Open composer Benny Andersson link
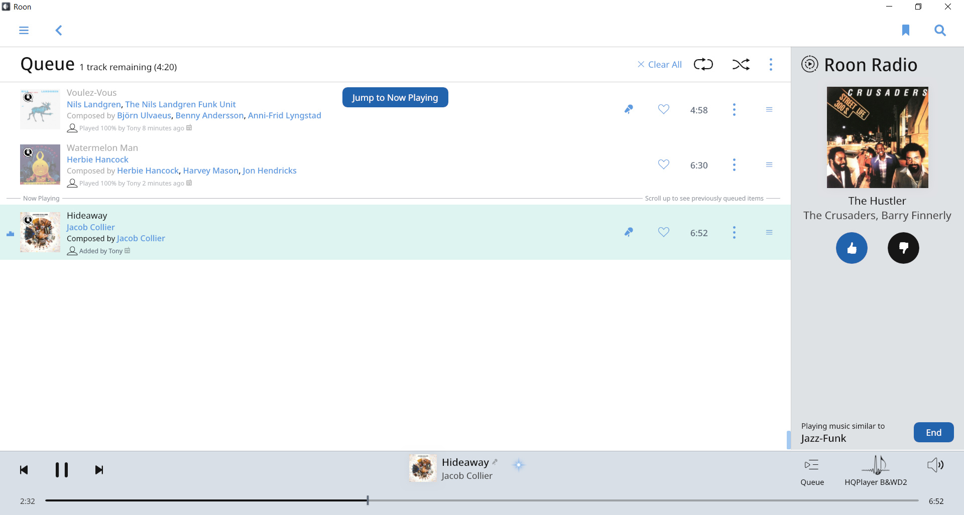964x515 pixels. tap(209, 115)
